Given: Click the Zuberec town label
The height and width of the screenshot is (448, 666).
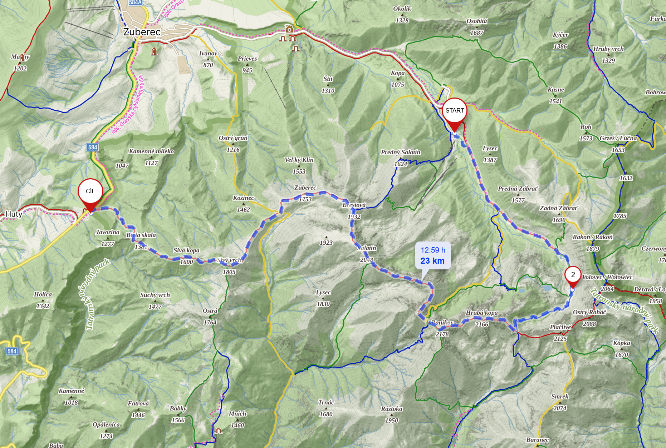Looking at the screenshot, I should (142, 32).
